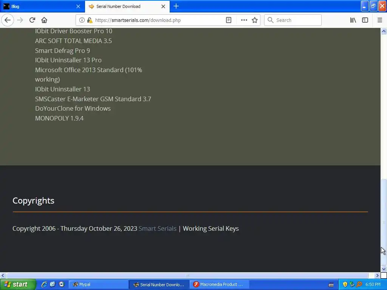The height and width of the screenshot is (290, 387).
Task: Click the vertical scrollbar down arrow
Action: click(384, 269)
